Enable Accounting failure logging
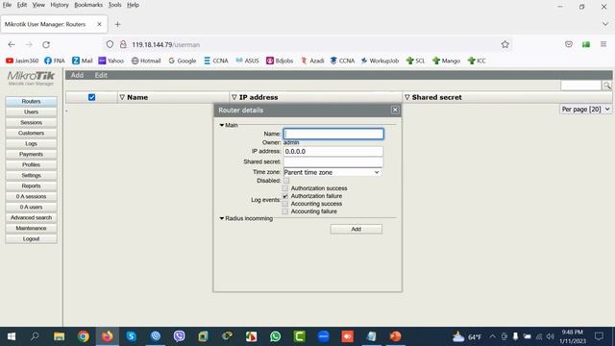Viewport: 615px width, 346px height. pos(285,211)
